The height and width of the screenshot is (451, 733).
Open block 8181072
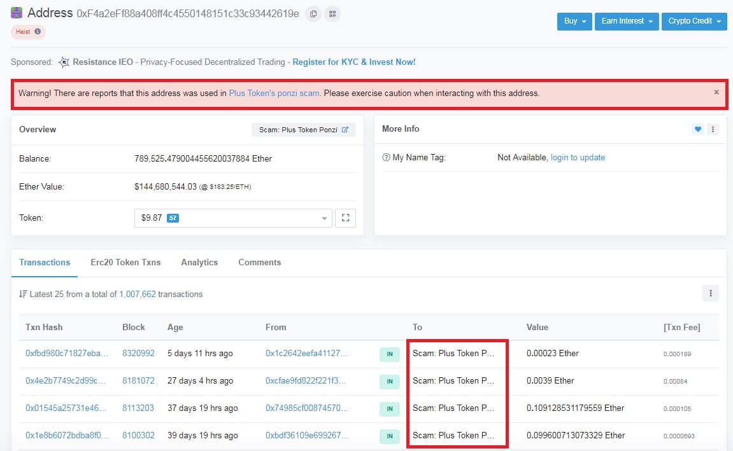click(138, 380)
